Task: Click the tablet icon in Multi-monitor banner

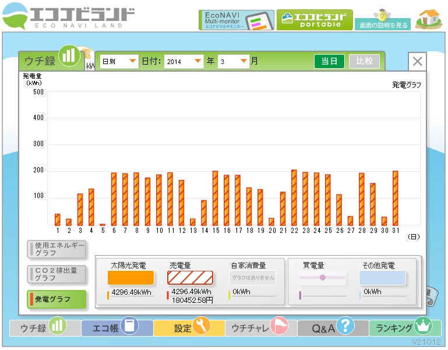Action: 259,20
